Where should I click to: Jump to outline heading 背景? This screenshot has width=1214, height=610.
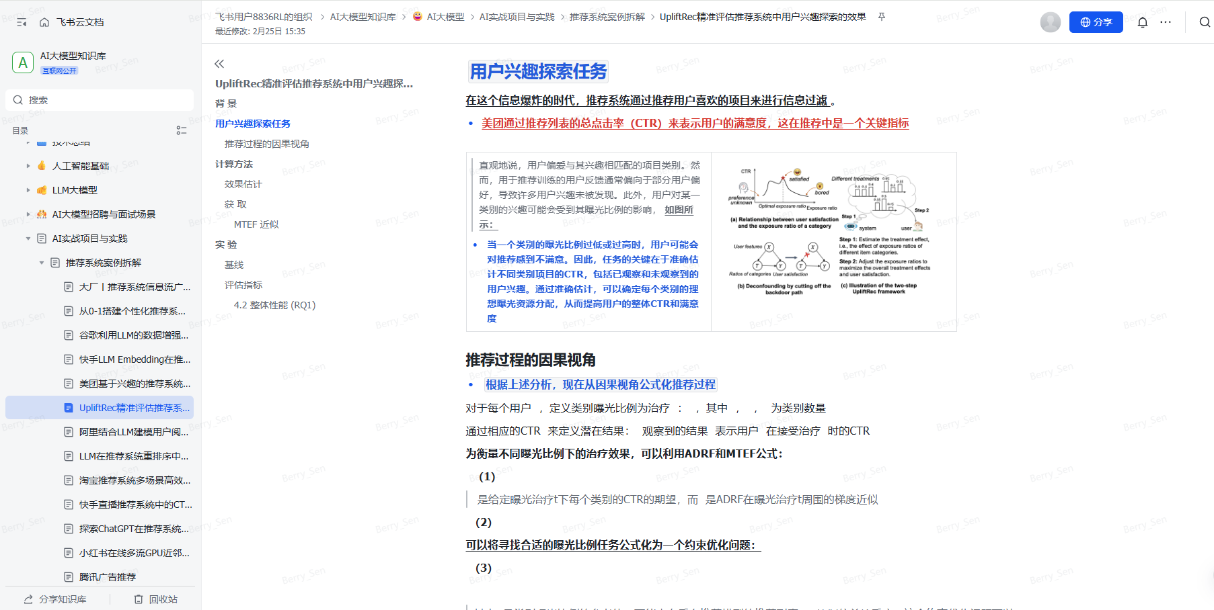click(x=226, y=103)
